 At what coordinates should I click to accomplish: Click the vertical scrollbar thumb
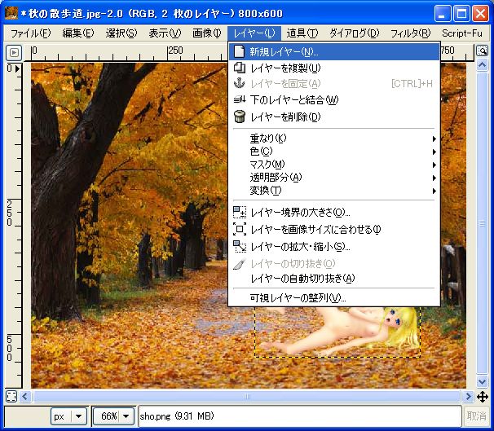pos(482,223)
